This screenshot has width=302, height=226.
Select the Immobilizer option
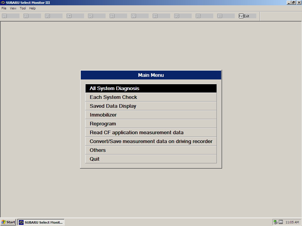click(x=151, y=115)
